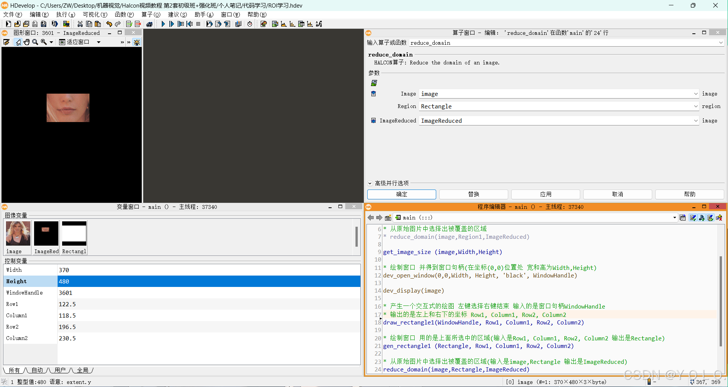This screenshot has height=387, width=728.
Task: Select the hand pan tool in graphics window
Action: tap(27, 42)
